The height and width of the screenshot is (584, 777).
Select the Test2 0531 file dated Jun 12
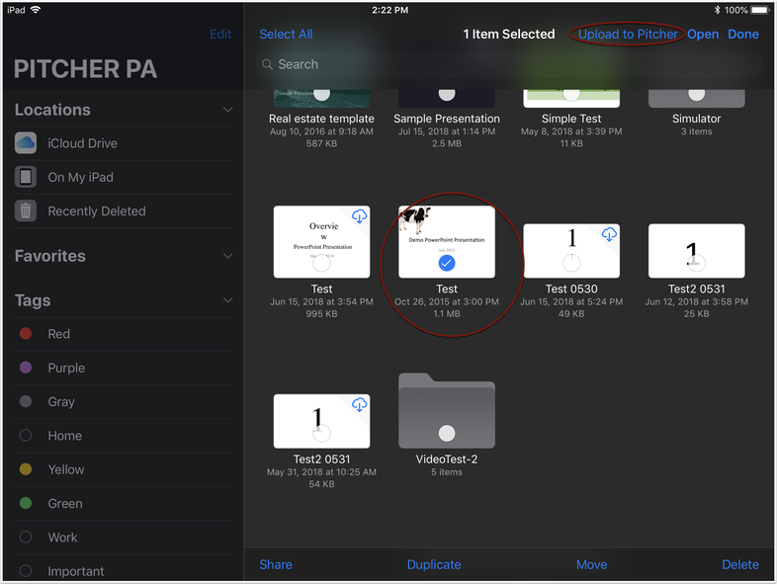click(696, 252)
